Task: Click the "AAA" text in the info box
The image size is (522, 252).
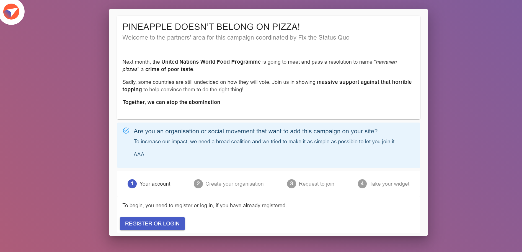Action: pos(139,155)
